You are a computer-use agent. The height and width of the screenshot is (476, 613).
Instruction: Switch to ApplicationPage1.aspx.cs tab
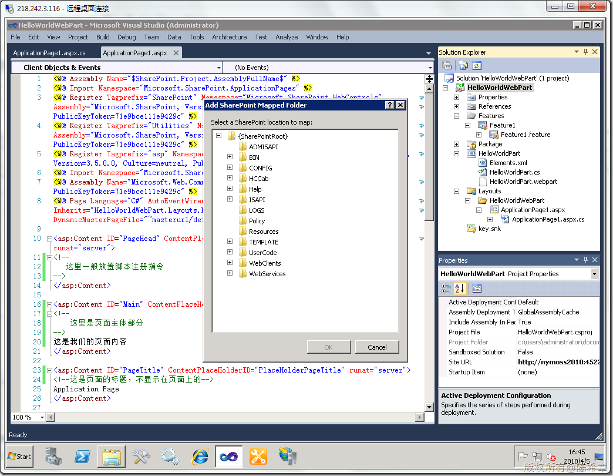click(49, 53)
